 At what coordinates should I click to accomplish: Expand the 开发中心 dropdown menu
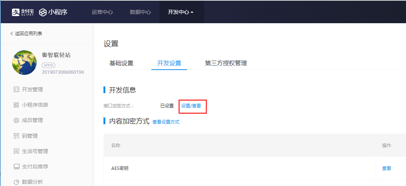pos(181,12)
